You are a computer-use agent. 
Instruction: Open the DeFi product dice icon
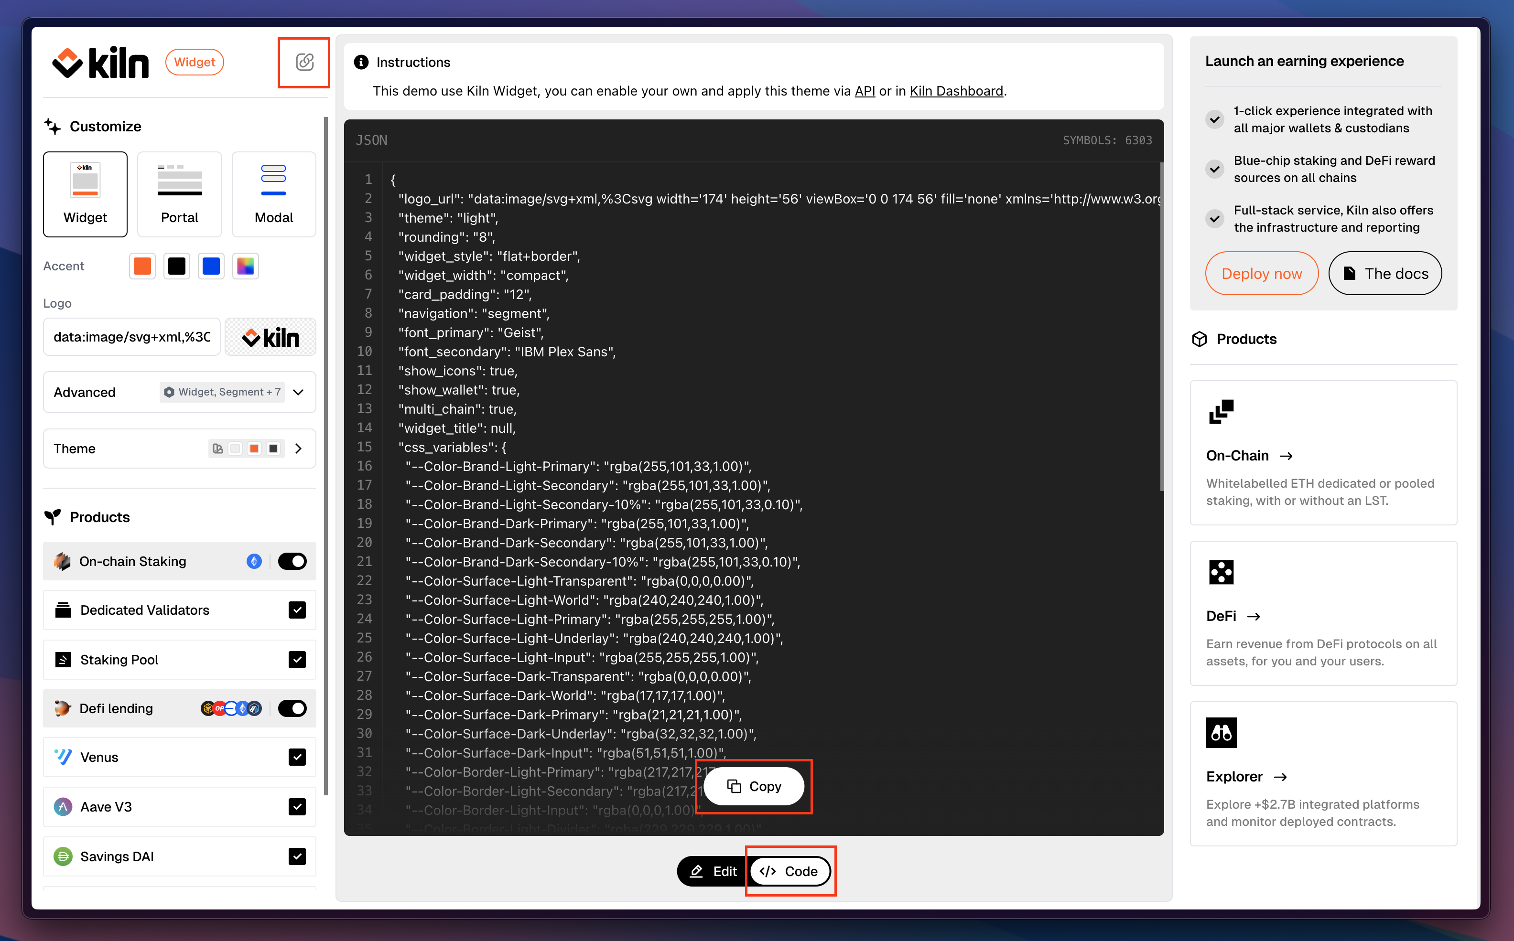pos(1221,572)
